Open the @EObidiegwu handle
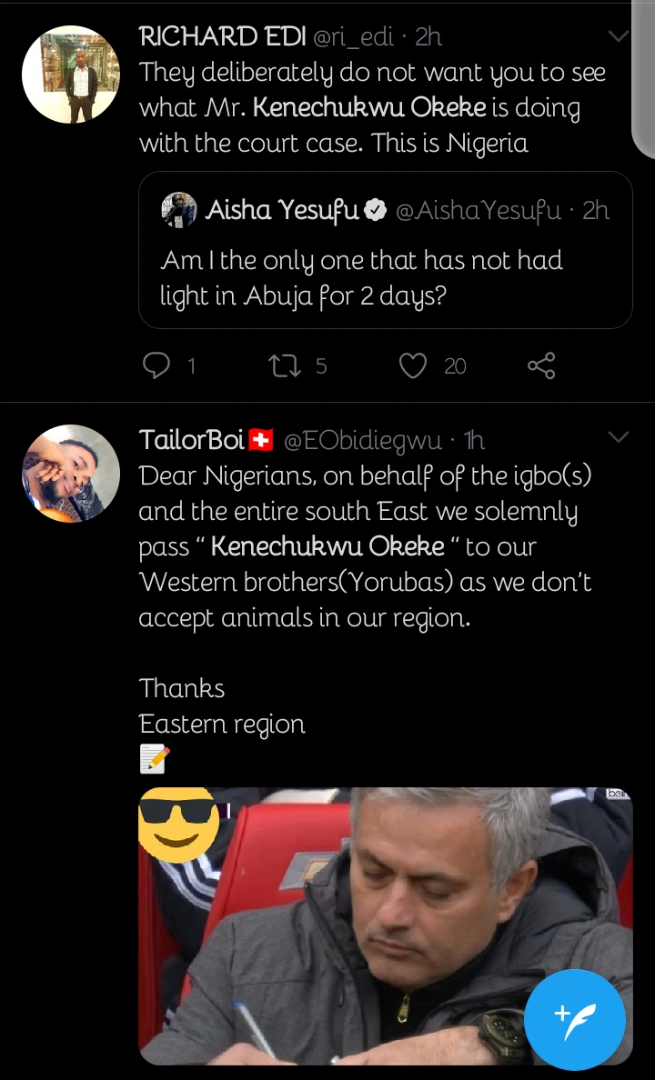 363,441
